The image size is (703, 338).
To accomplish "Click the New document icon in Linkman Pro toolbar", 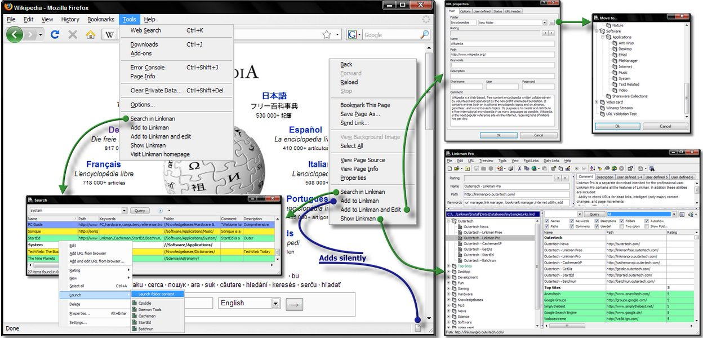I will [450, 168].
